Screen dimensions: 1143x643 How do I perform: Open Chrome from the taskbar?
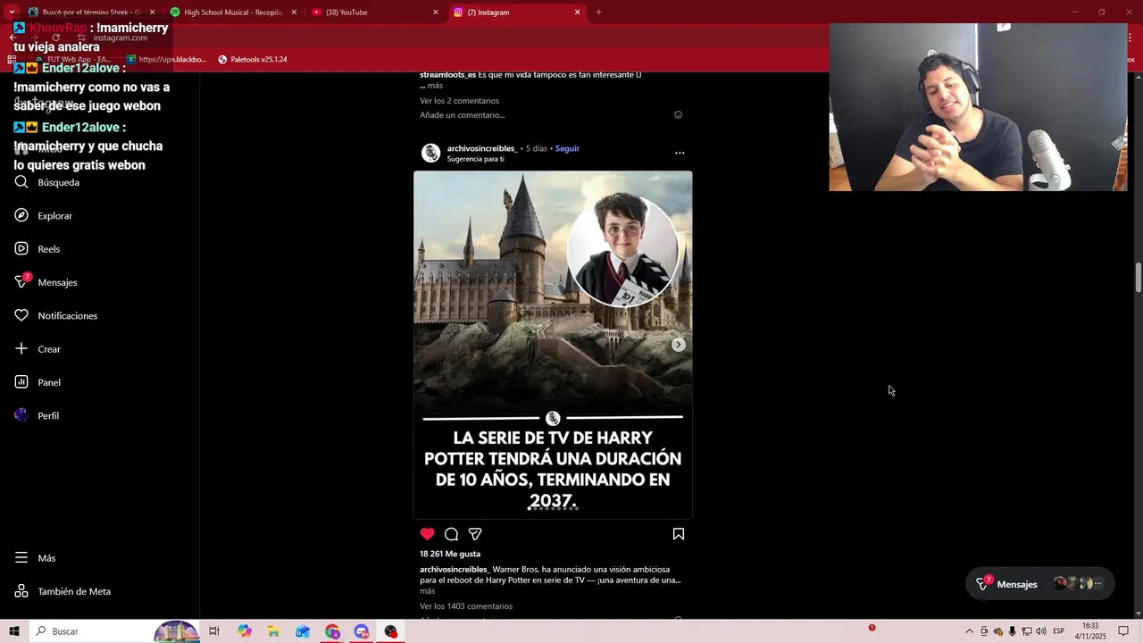pos(332,631)
